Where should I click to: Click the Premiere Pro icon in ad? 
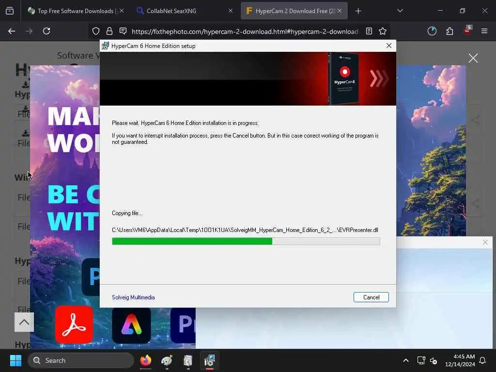tap(183, 325)
